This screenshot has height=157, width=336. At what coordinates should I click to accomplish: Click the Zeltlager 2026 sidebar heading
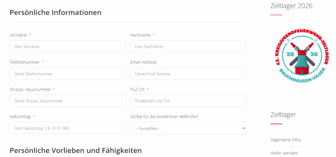pyautogui.click(x=291, y=6)
